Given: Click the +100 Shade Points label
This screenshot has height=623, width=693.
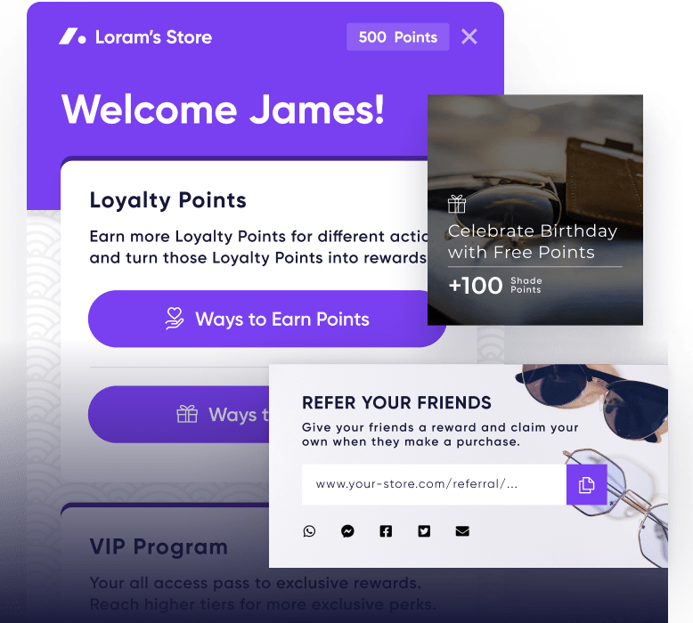Looking at the screenshot, I should tap(494, 285).
